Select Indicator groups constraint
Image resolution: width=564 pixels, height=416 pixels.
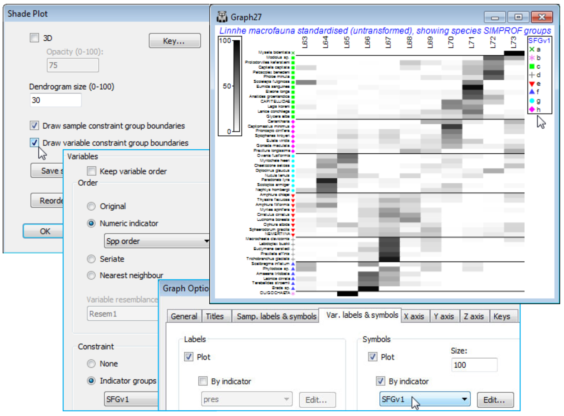(91, 381)
